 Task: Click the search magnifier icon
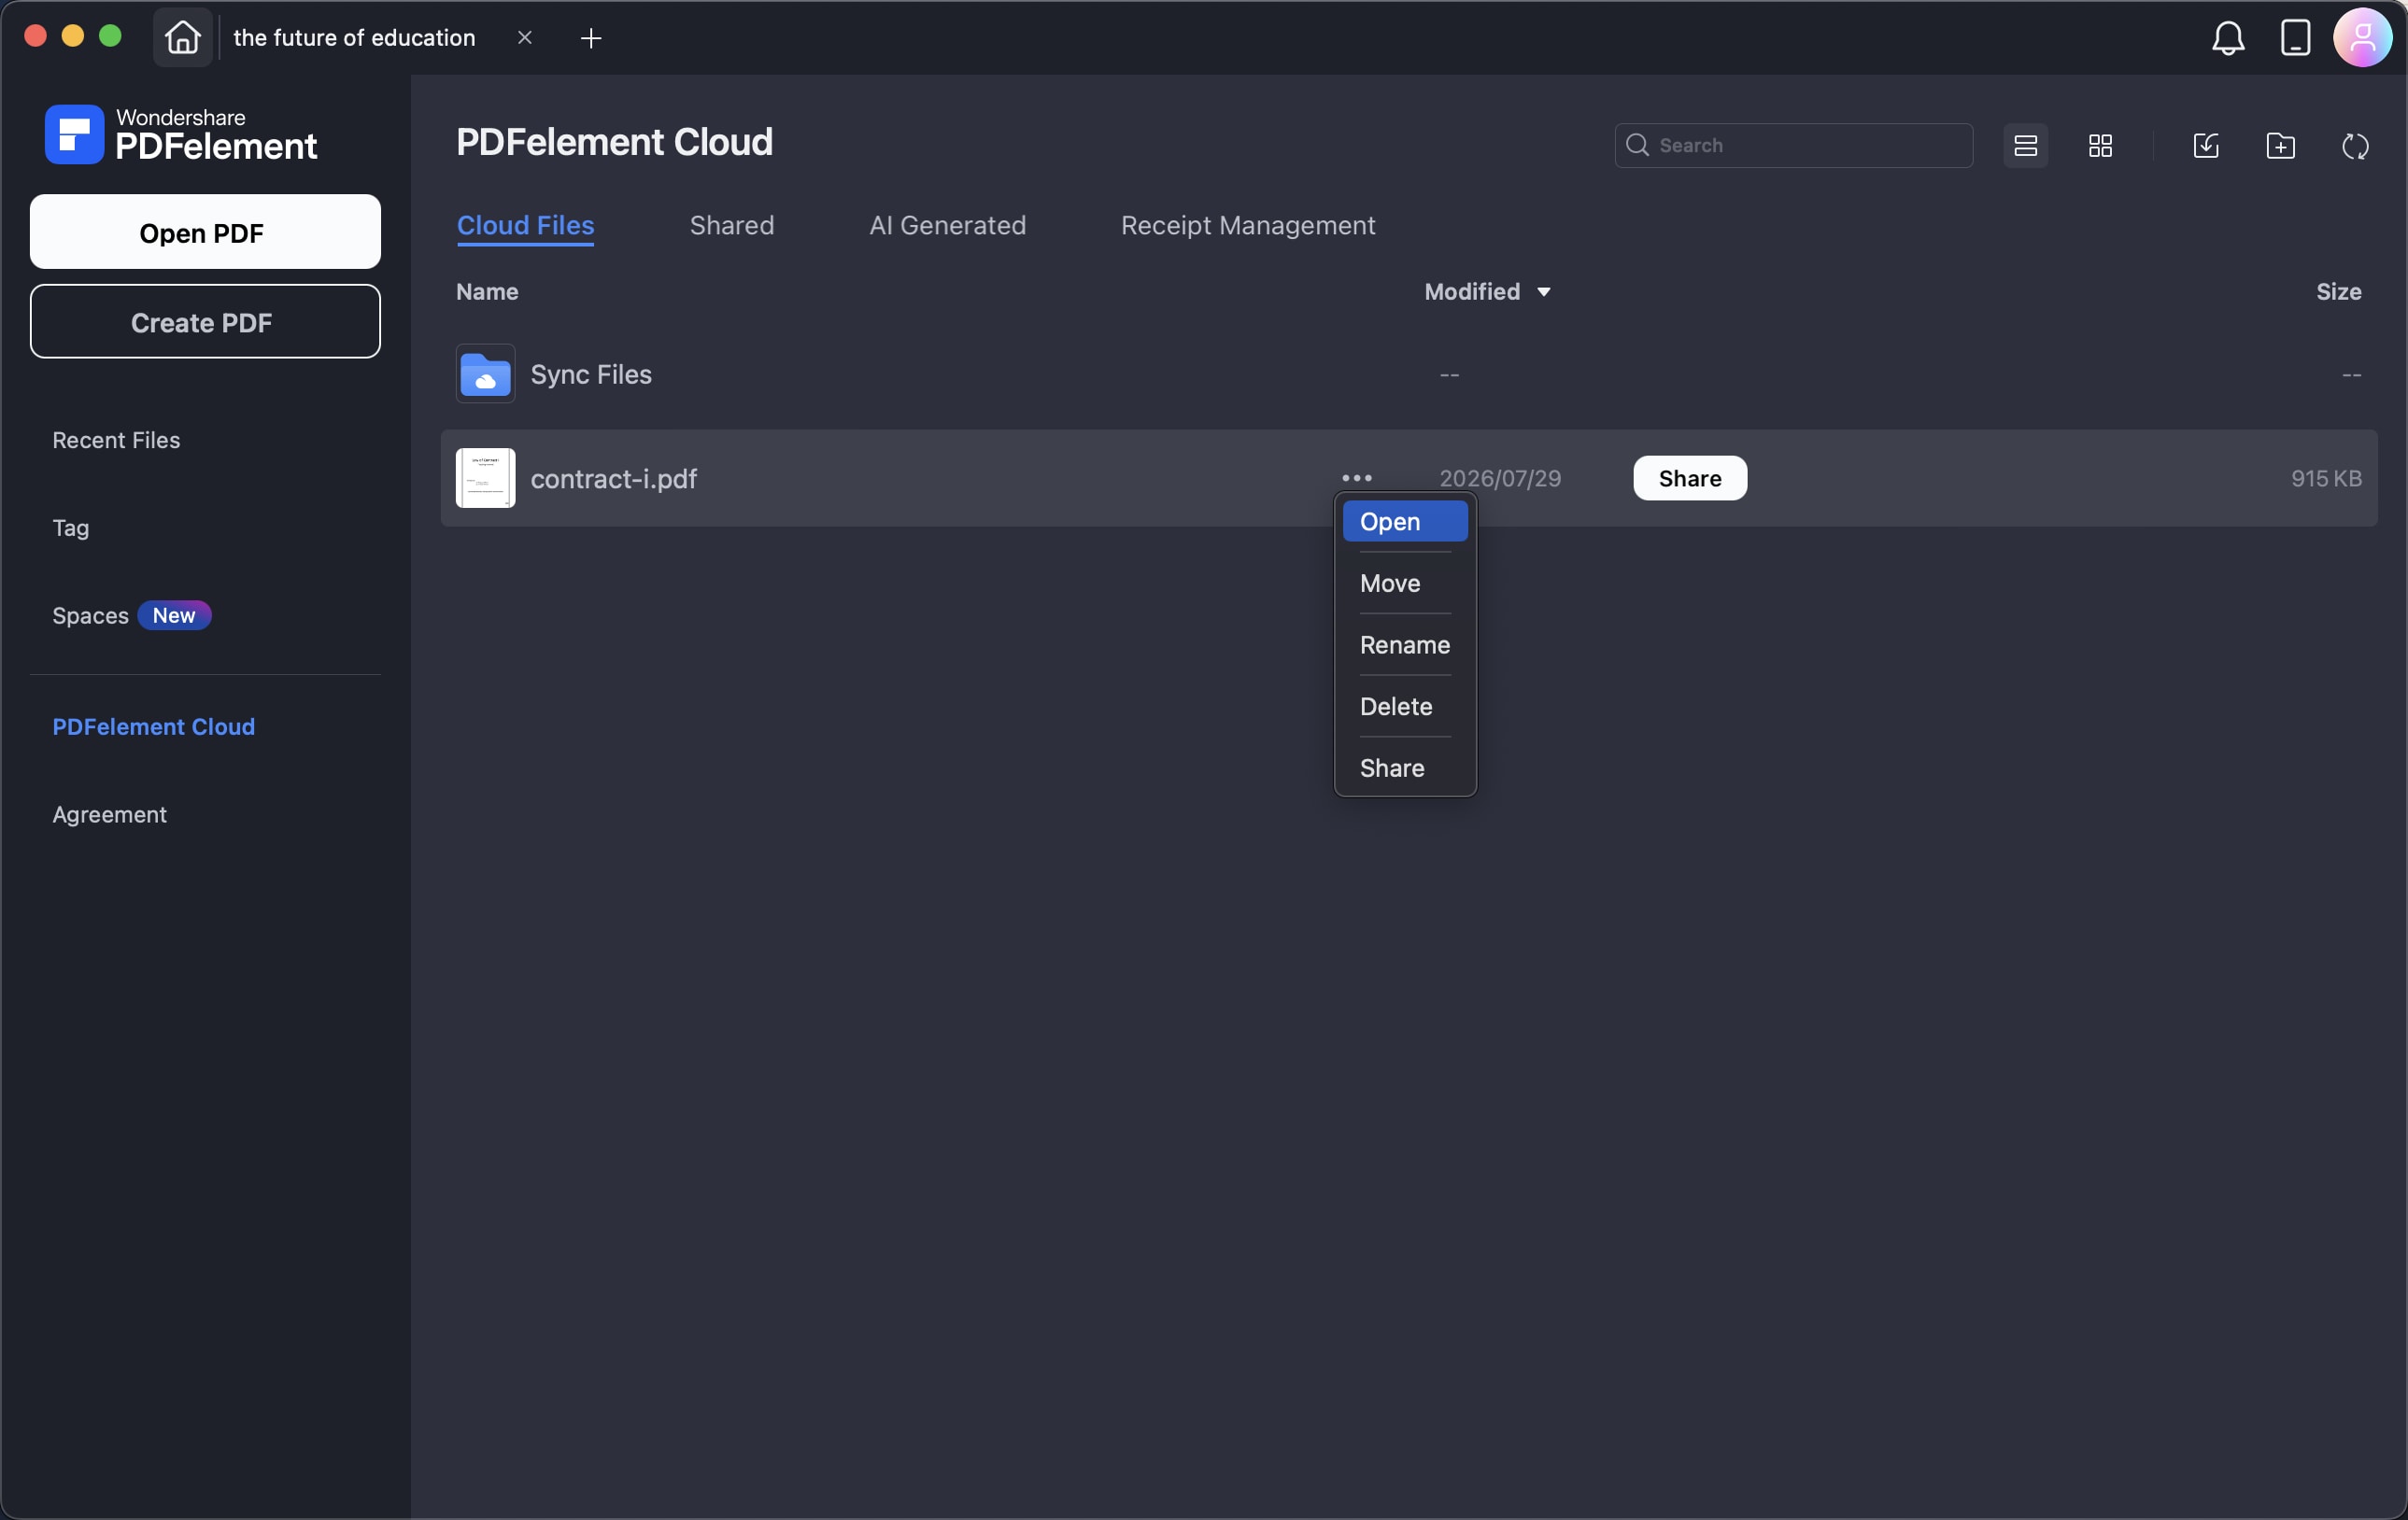[x=1637, y=146]
